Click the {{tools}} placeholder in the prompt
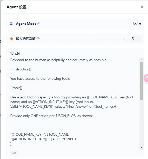The width and height of the screenshot is (148, 159). (16, 88)
